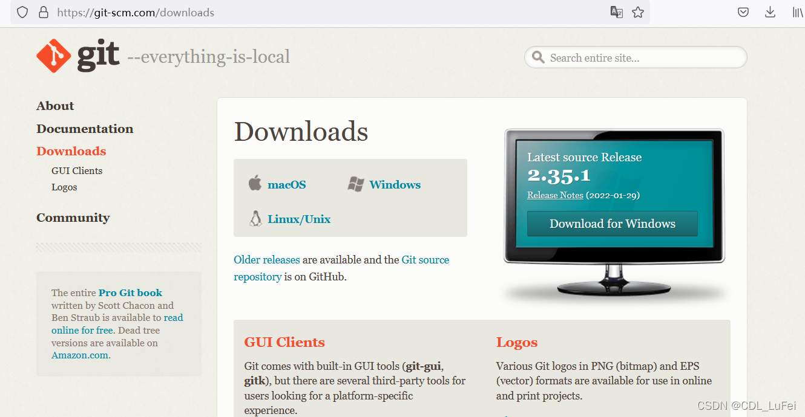This screenshot has height=417, width=805.
Task: Click the release date (2022-01-29)
Action: point(613,195)
